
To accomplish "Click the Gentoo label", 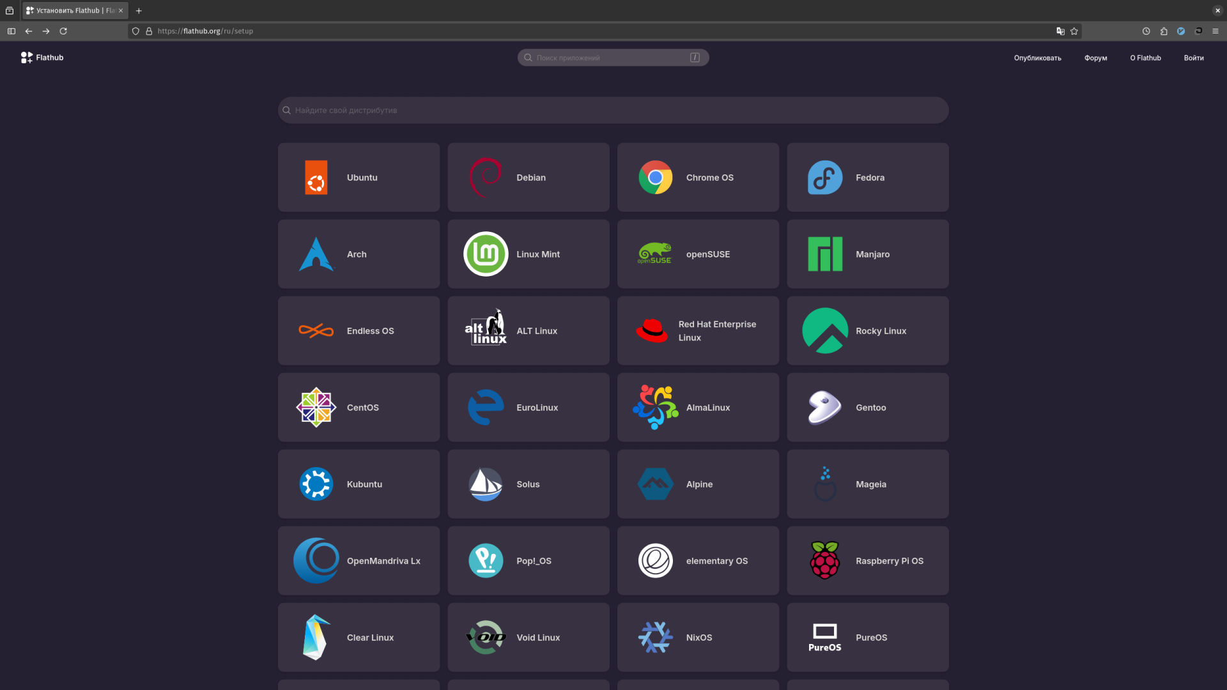I will pos(871,408).
